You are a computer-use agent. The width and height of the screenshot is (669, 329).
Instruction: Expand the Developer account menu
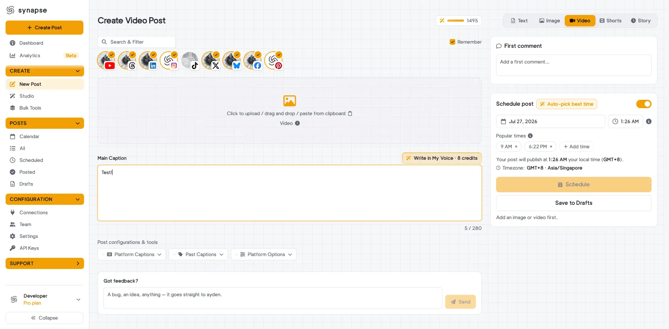45,299
